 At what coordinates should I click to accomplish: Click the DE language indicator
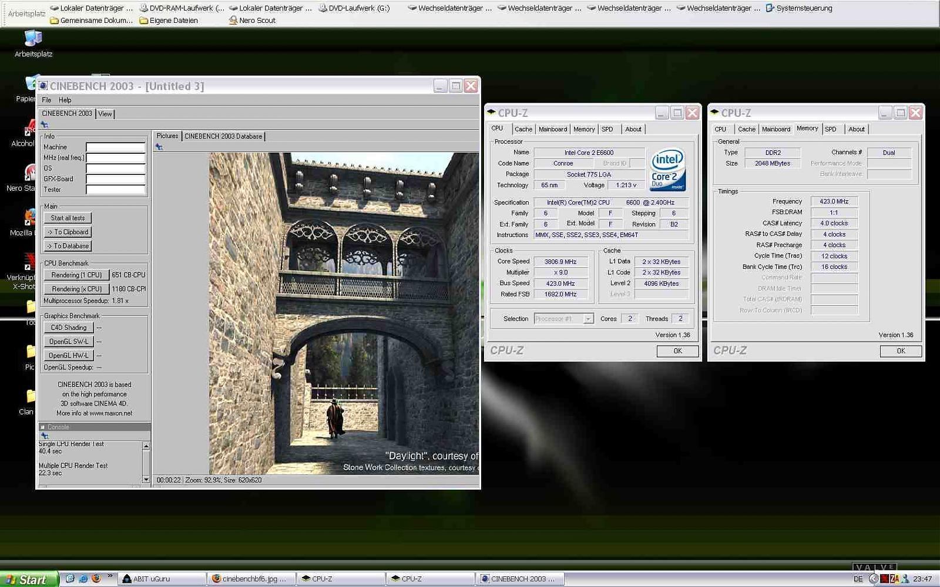click(858, 579)
